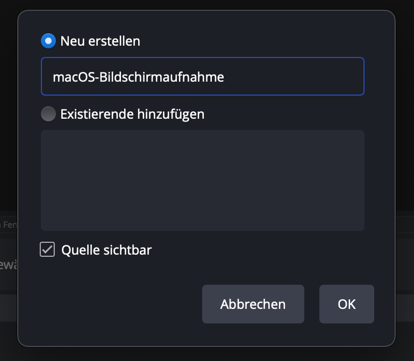The image size is (414, 361).
Task: Click the empty existing sources list
Action: click(203, 180)
